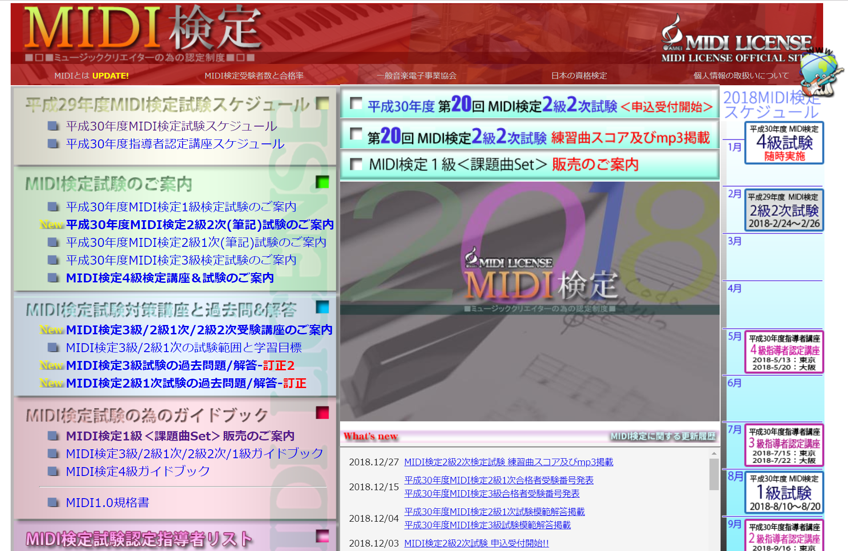Open MIDI検定3級試験の過去問題/解答 link
This screenshot has height=551, width=848.
[x=180, y=365]
